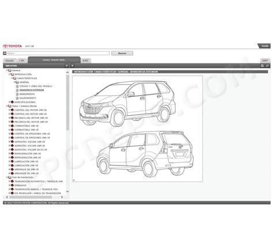Screen dimensions: 273x248
Task: Select EJE PROPULSOR / ÁRBOL DE TRANSMISIÓN
Action: coord(37,193)
